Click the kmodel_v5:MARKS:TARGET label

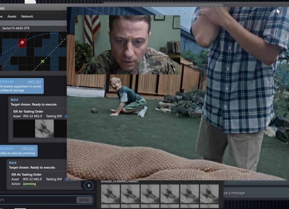pos(120,181)
